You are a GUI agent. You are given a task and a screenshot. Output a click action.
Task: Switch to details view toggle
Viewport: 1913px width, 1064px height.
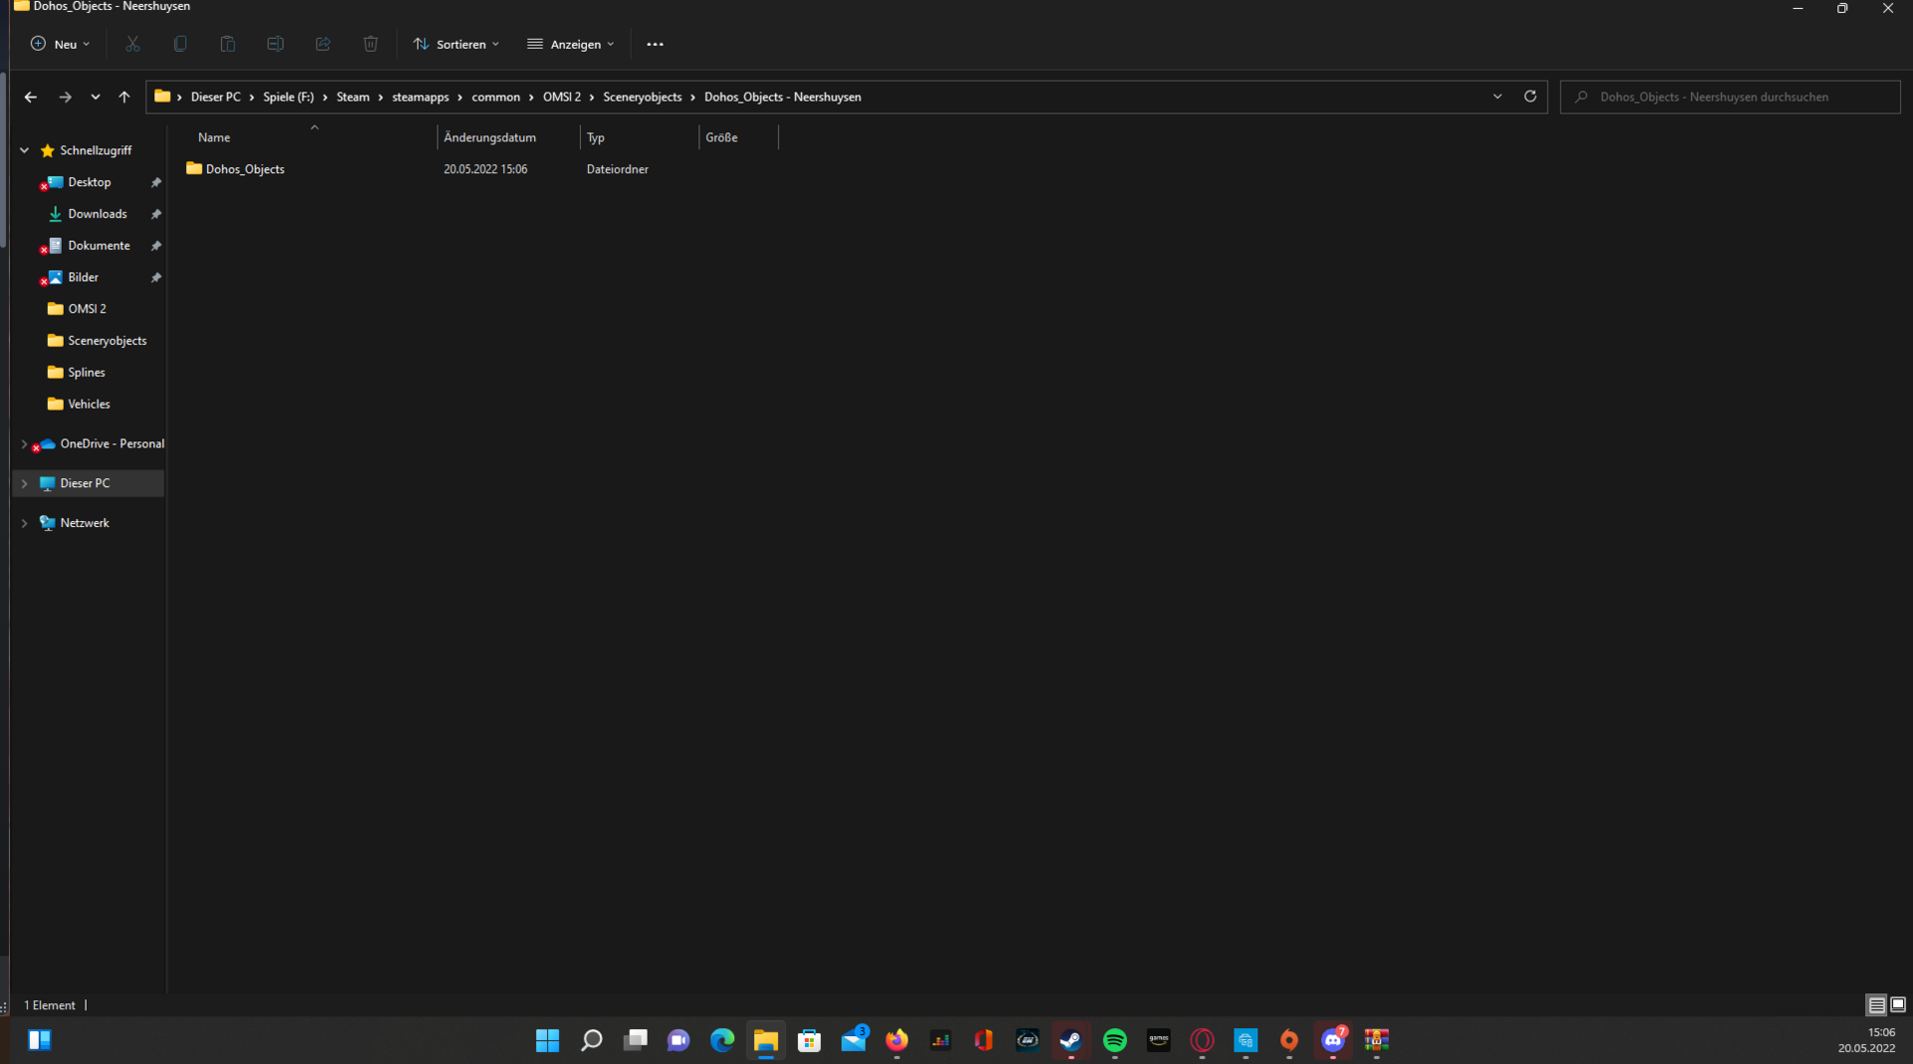point(1876,1004)
